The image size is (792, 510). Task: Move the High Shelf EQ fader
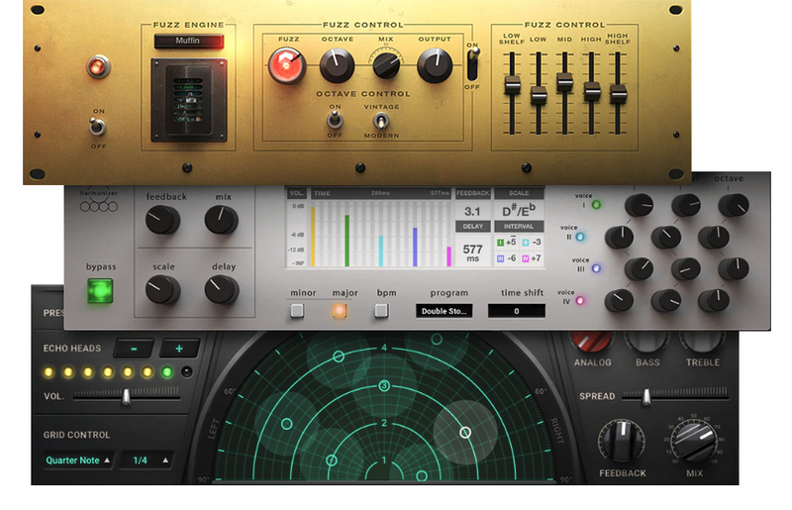point(618,93)
